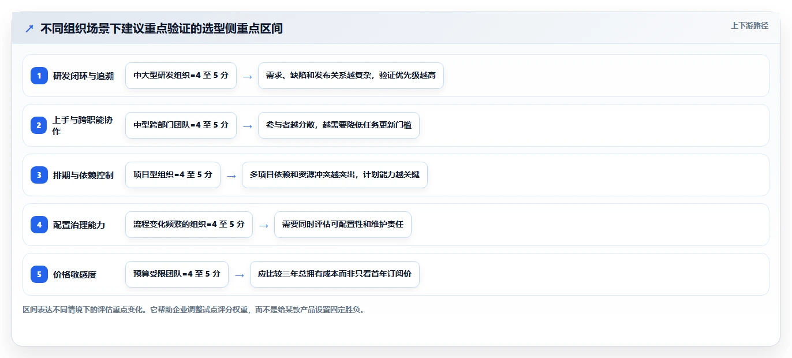Viewport: 792px width, 358px height.
Task: Click the number 5 badge for 价格敏感度
Action: point(39,274)
